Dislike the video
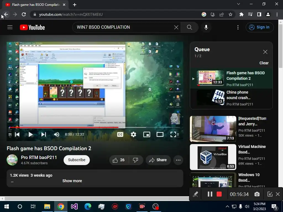283x212 pixels. [x=135, y=160]
